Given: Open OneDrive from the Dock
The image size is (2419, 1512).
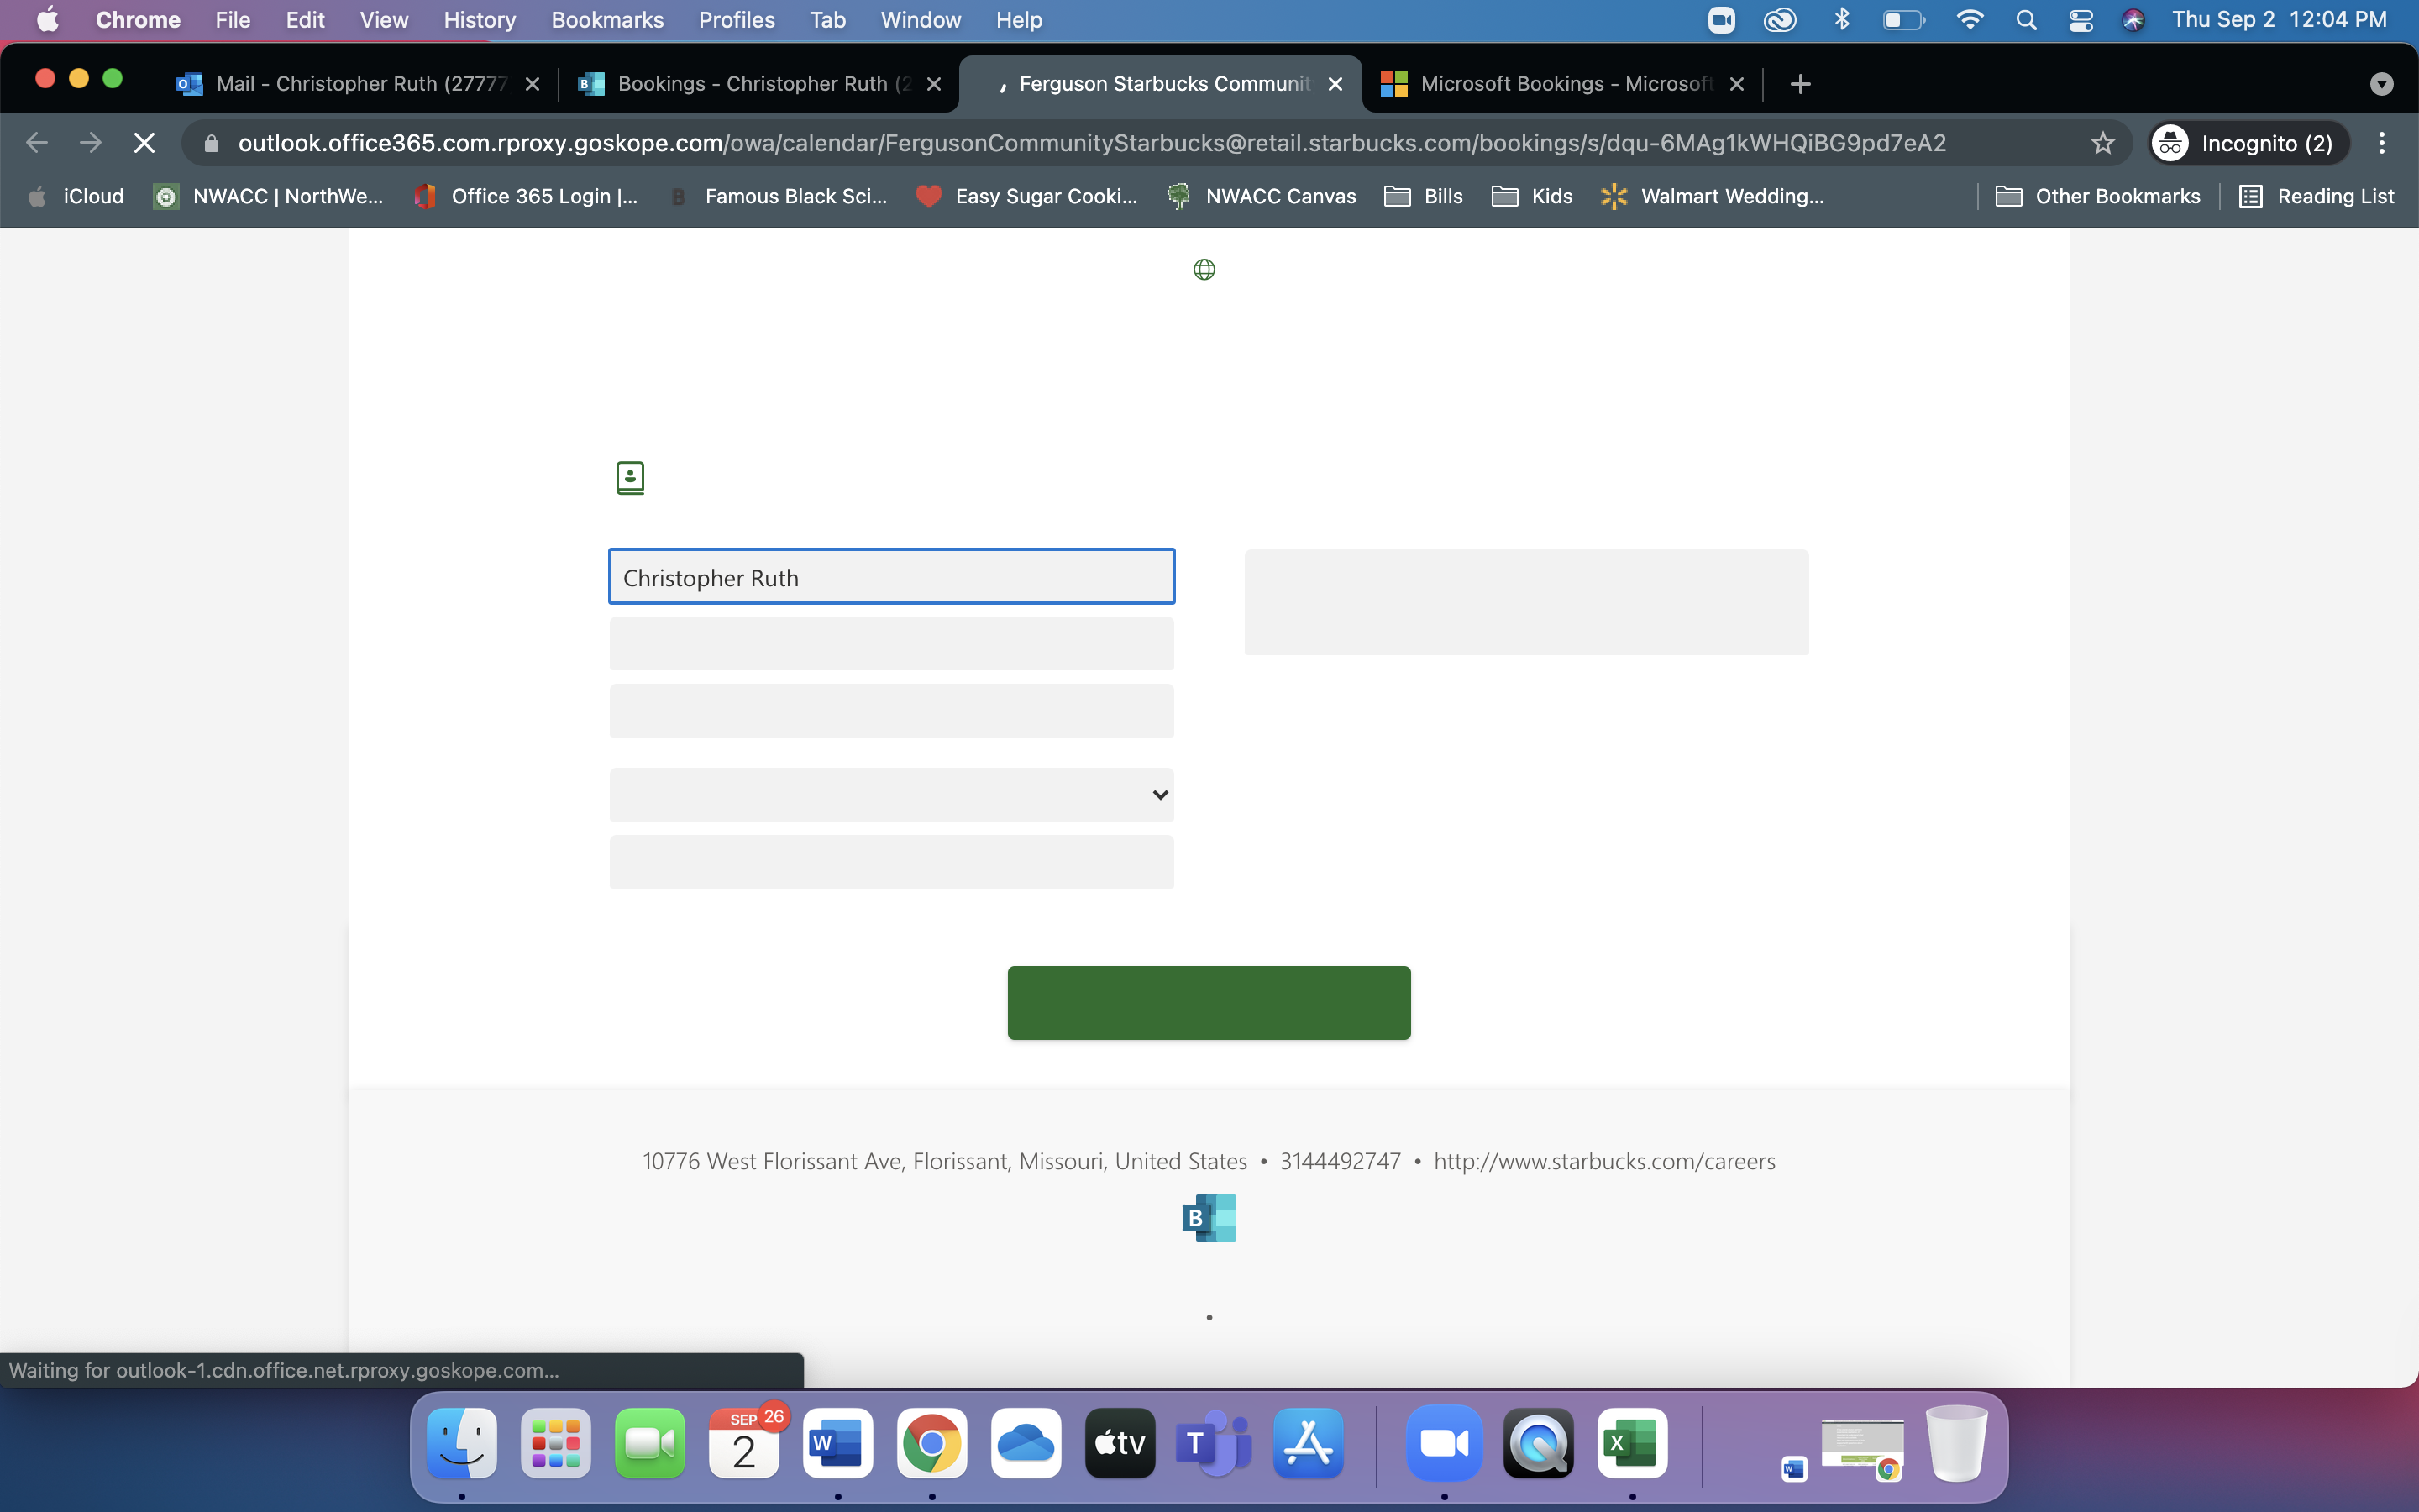Looking at the screenshot, I should click(1026, 1443).
